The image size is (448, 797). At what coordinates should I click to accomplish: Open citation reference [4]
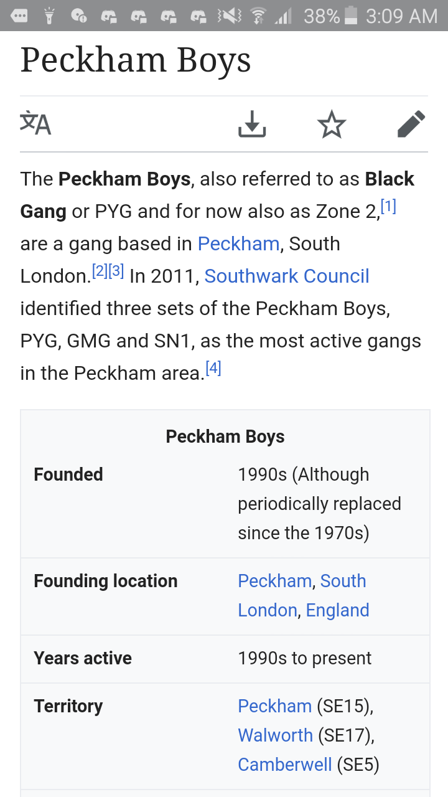point(213,368)
